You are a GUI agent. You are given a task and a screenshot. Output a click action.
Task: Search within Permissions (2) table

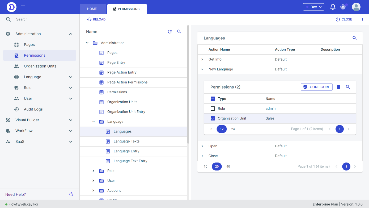tap(348, 87)
